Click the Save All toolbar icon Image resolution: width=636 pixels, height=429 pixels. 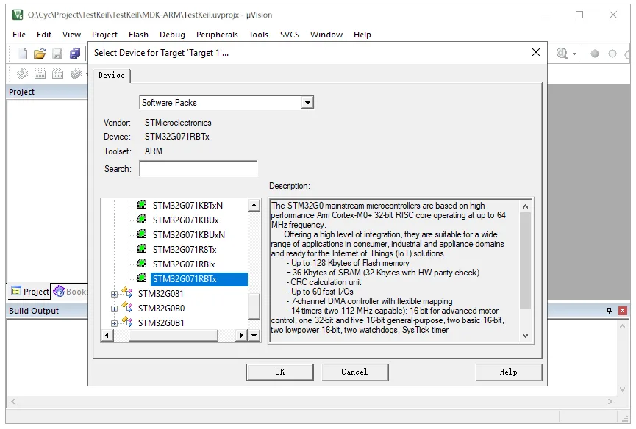[x=75, y=54]
